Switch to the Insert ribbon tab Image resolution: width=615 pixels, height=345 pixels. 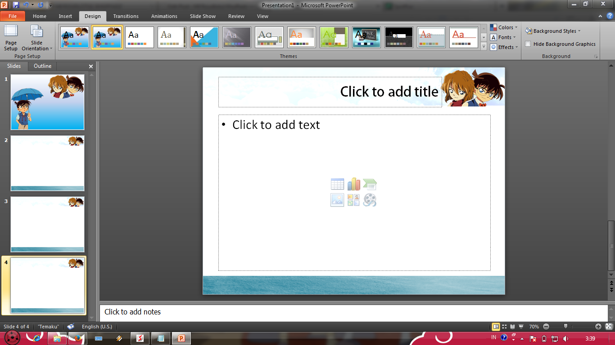click(65, 16)
